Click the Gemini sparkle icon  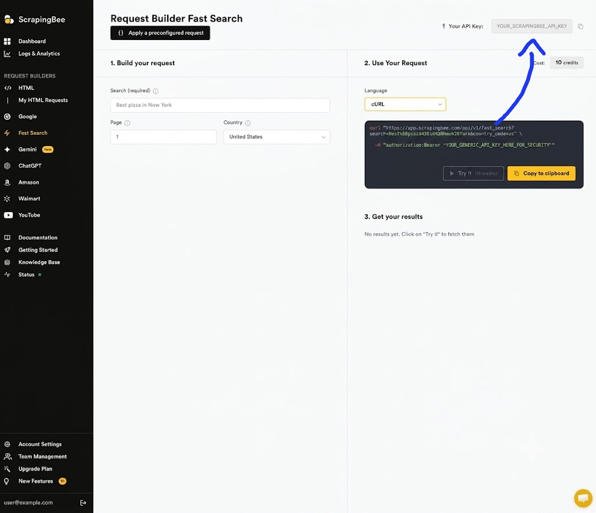7,149
